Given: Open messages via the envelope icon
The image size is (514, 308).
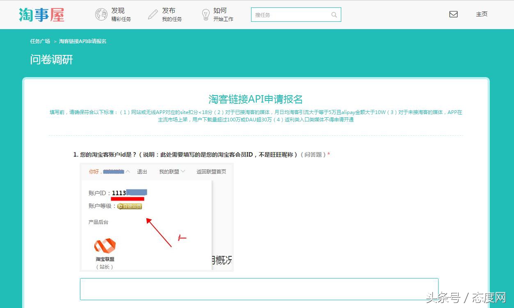Looking at the screenshot, I should click(453, 14).
